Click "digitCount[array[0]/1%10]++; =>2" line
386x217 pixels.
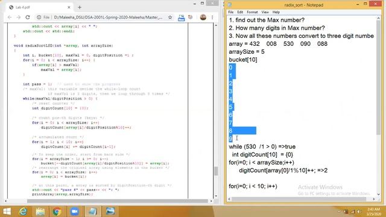click(283, 170)
